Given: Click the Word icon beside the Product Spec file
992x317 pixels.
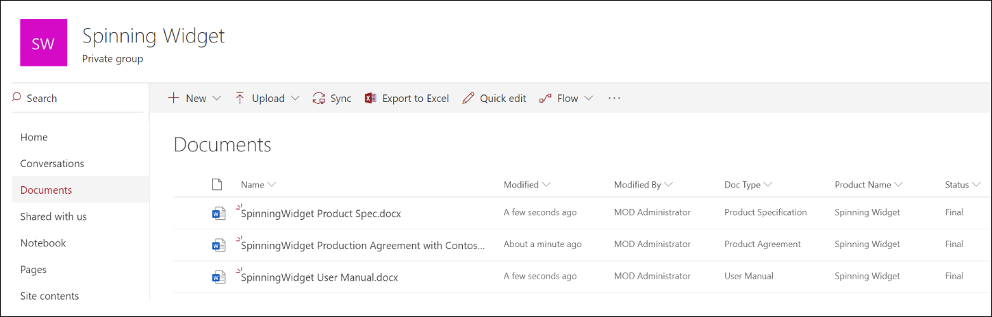Looking at the screenshot, I should click(x=218, y=214).
